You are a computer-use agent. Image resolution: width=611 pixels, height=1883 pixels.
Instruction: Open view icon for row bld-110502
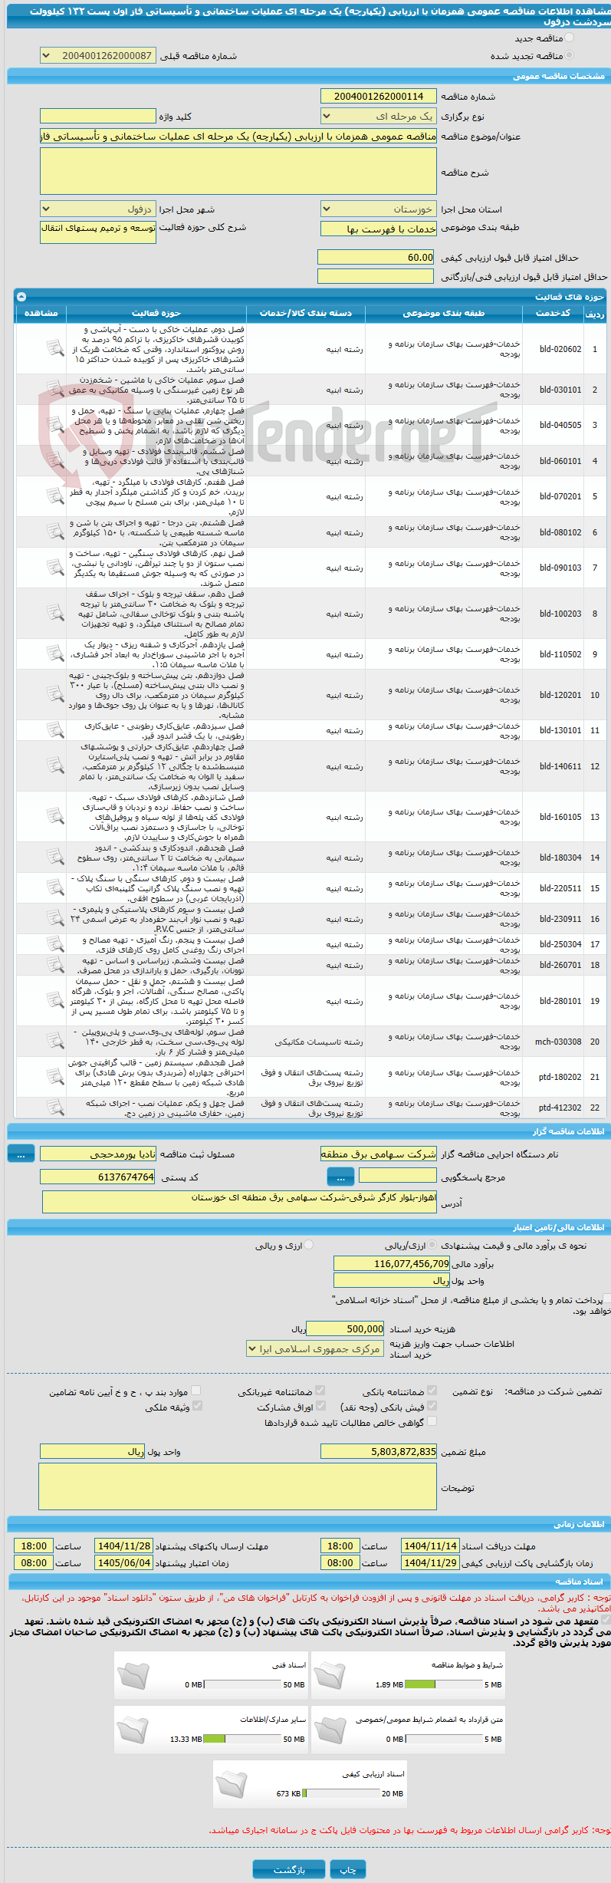pyautogui.click(x=55, y=654)
